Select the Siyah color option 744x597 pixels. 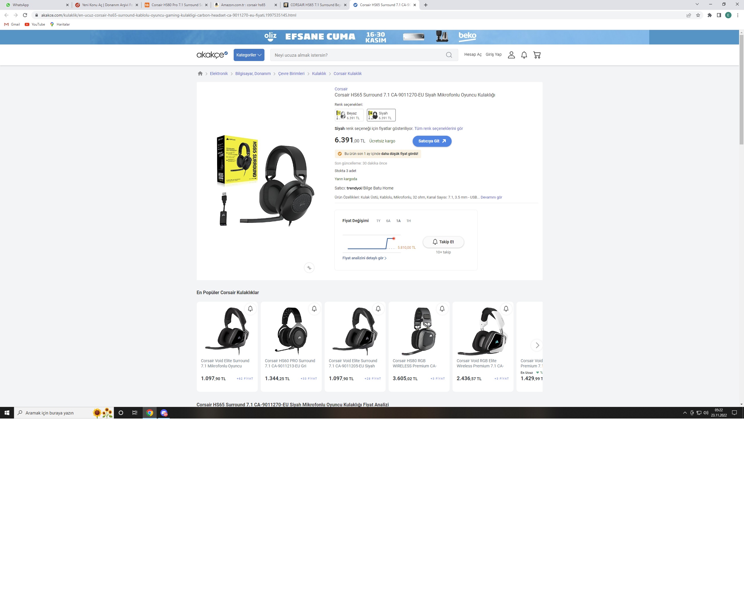coord(381,115)
